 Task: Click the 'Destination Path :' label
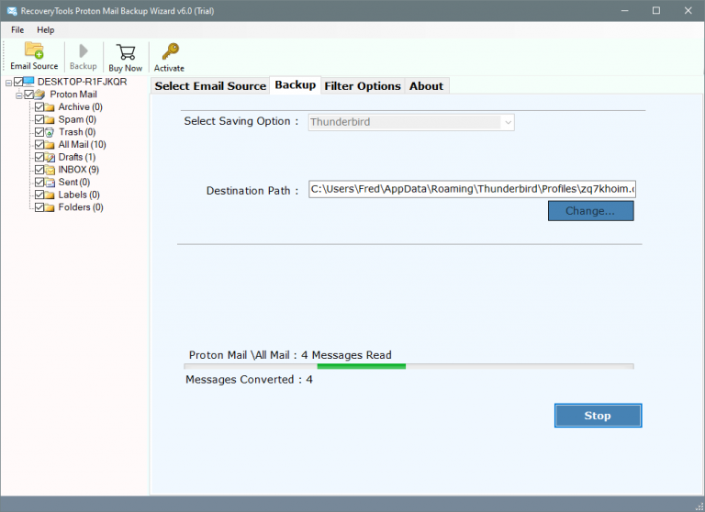252,191
